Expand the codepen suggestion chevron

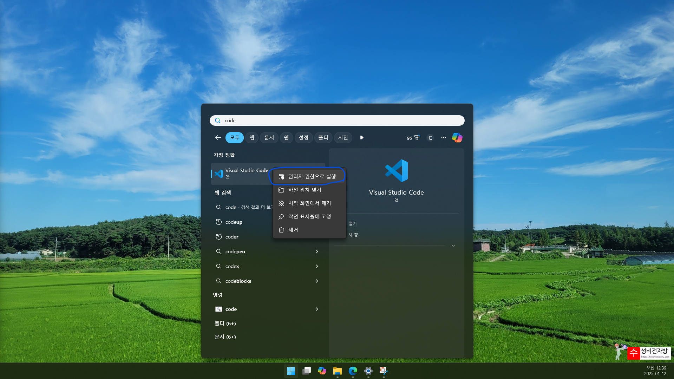pos(317,251)
